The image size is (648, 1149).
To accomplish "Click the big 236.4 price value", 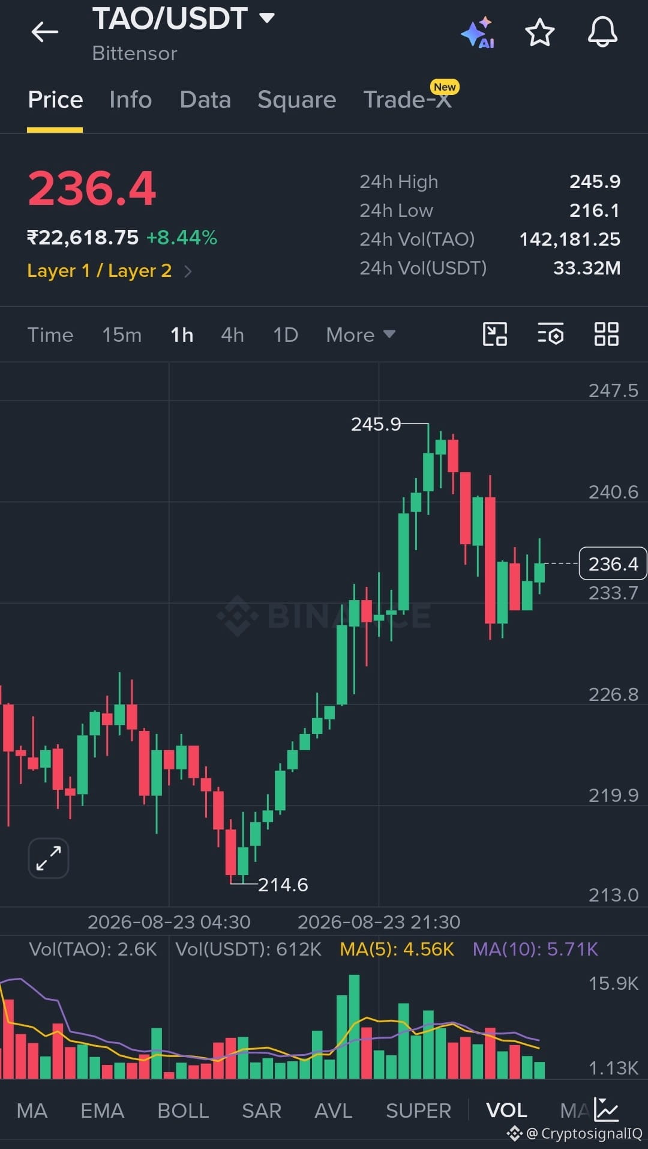I will pos(92,189).
